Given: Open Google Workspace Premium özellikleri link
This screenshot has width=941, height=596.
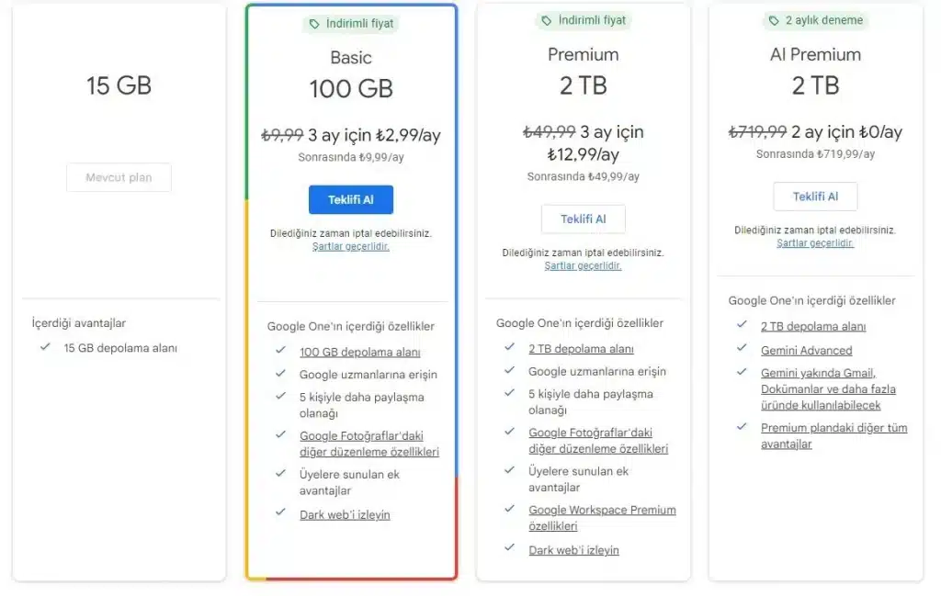Looking at the screenshot, I should [602, 517].
